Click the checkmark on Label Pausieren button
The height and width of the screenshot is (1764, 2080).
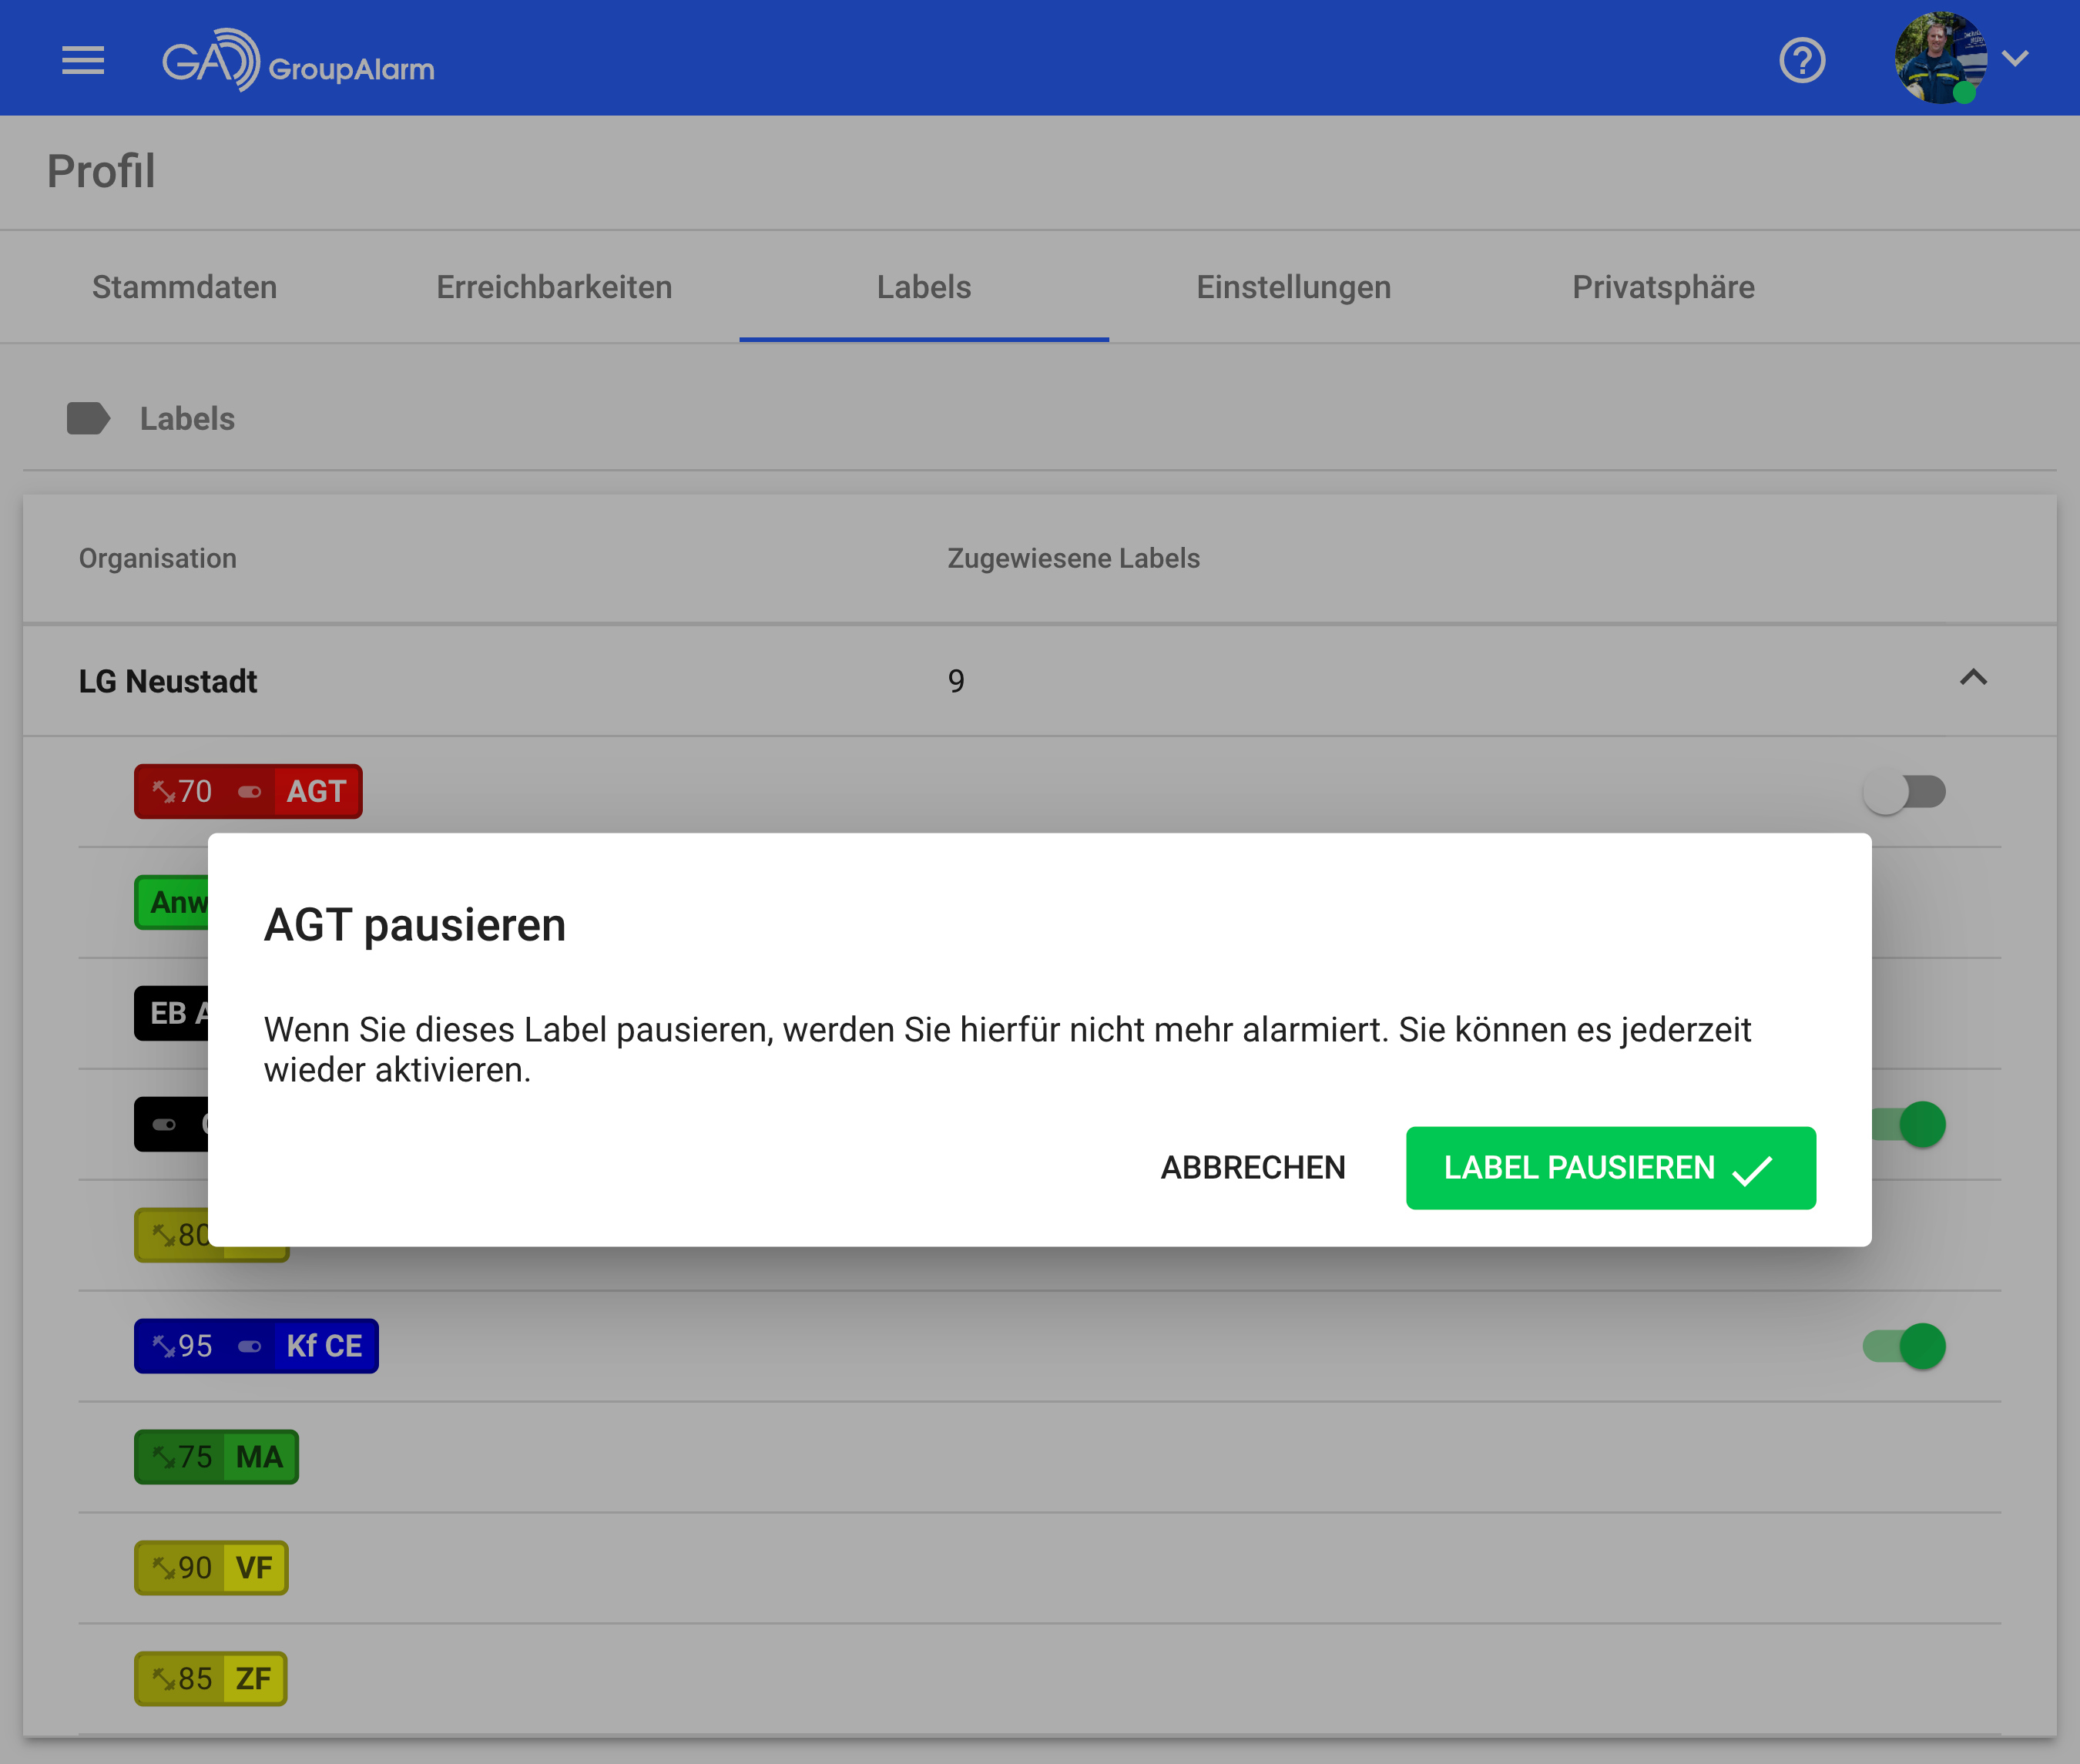(x=1752, y=1170)
